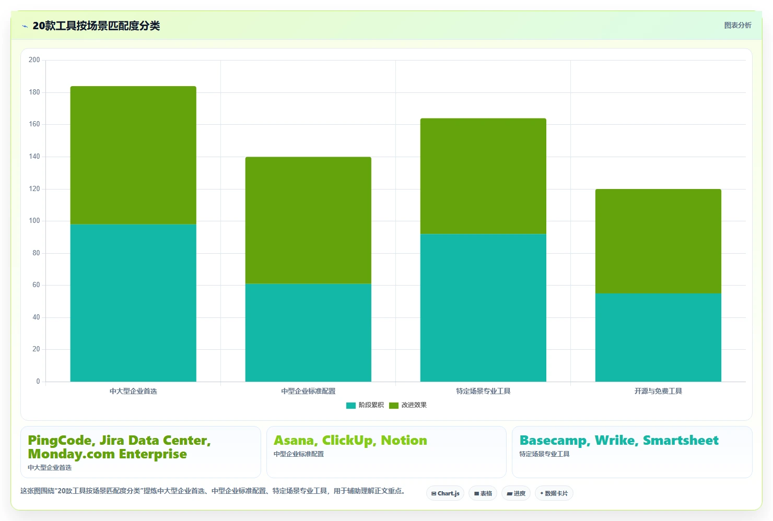The width and height of the screenshot is (773, 521).
Task: Select the 数据卡片 tag chip
Action: (554, 493)
